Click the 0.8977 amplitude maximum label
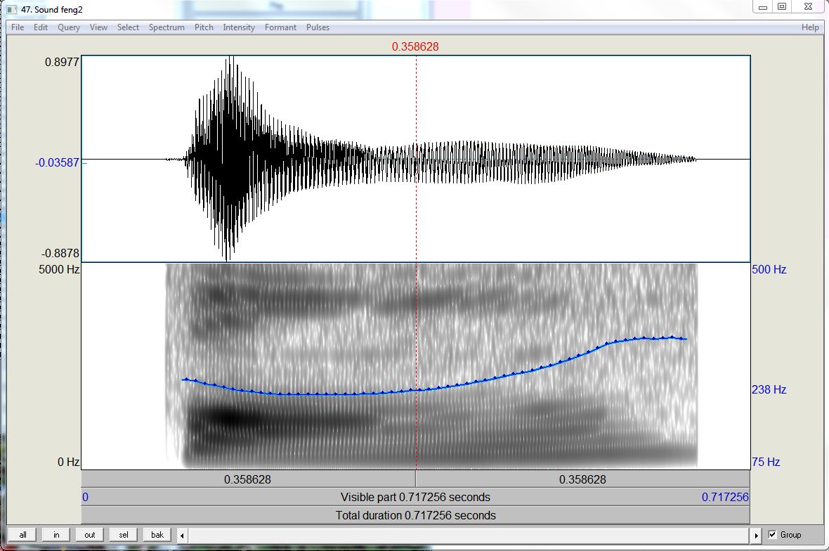 click(x=62, y=62)
